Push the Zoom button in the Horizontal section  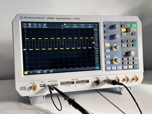click(106, 26)
